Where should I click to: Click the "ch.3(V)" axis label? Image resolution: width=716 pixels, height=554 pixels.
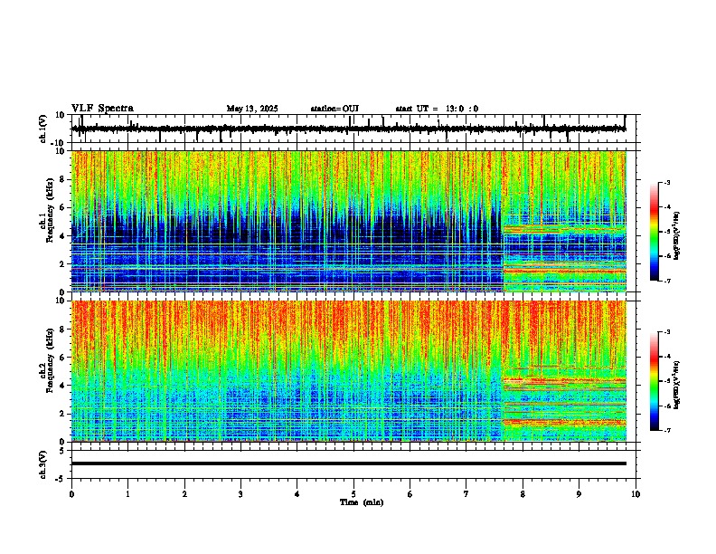43,465
